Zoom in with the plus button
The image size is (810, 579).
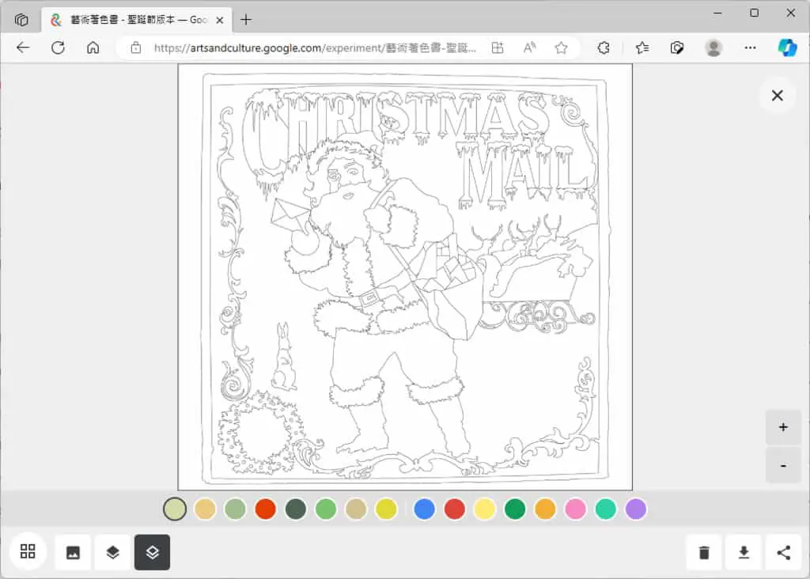[783, 427]
